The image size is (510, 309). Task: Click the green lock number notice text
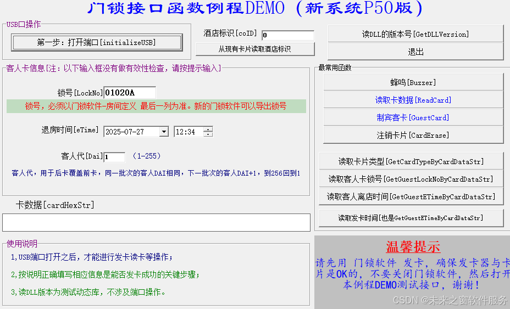(156, 106)
